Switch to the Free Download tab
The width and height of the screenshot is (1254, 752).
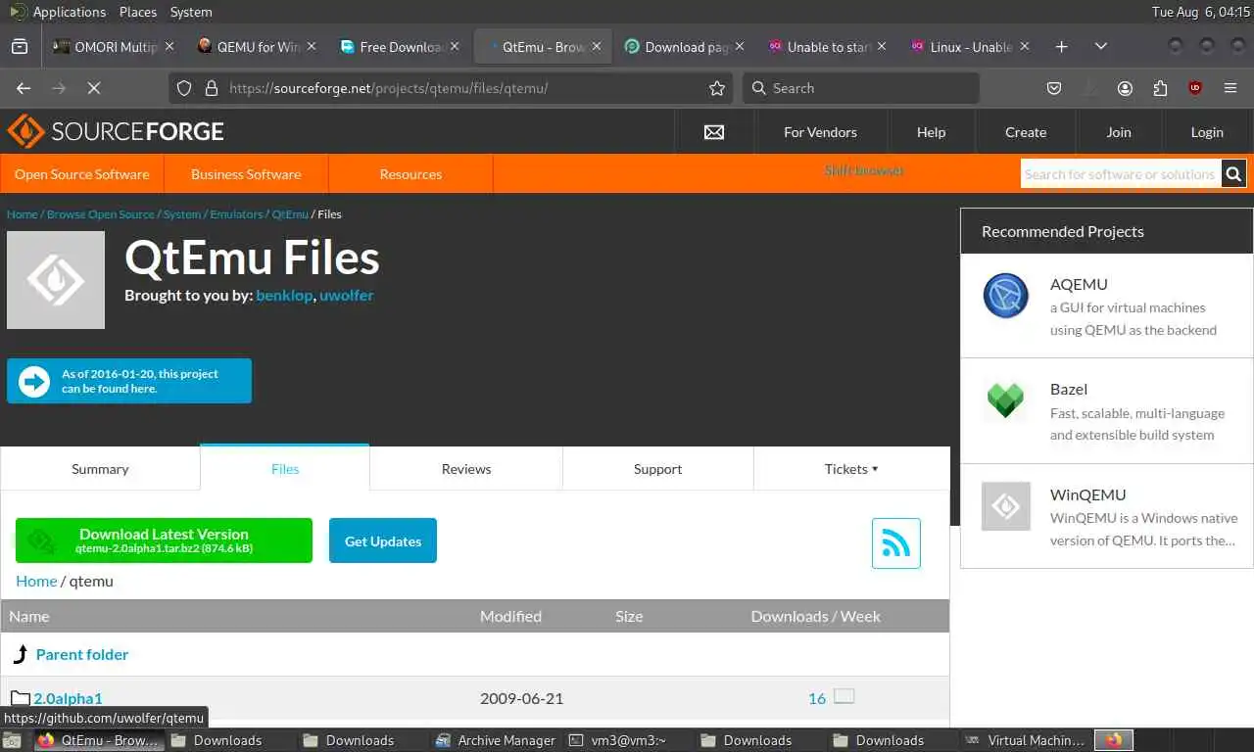(401, 46)
